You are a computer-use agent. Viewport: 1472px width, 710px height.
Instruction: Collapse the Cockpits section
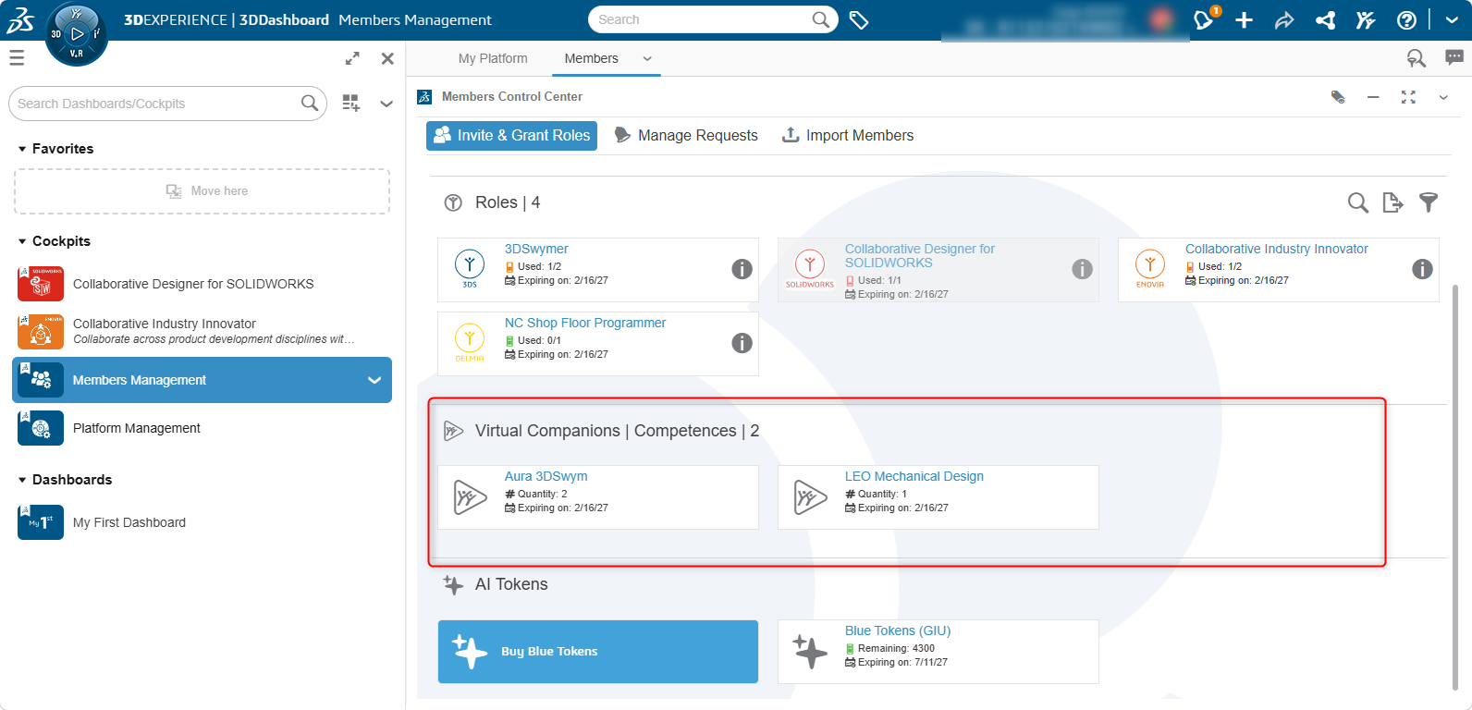pyautogui.click(x=22, y=241)
